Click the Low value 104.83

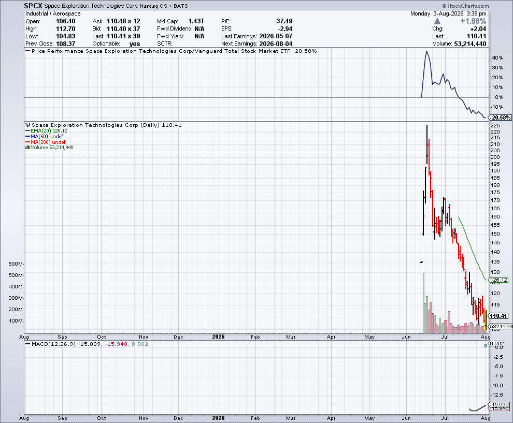(x=65, y=36)
